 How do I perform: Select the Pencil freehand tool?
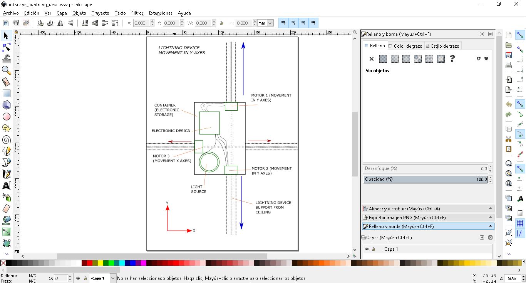click(6, 151)
